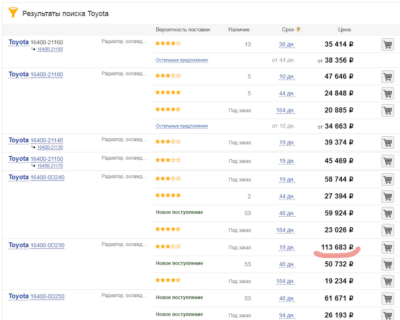The height and width of the screenshot is (320, 400).
Task: Click Toyota brand link for 16400-0D250
Action: point(19,296)
